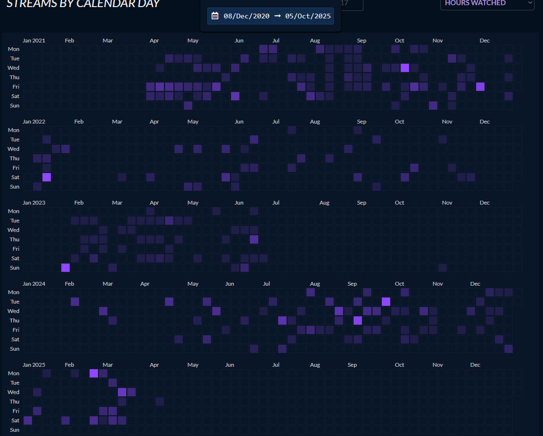Image resolution: width=543 pixels, height=436 pixels.
Task: Click the 'Jan 2021' year label
Action: (x=34, y=41)
